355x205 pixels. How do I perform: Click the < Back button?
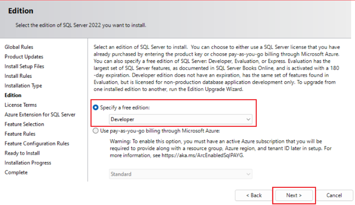(x=254, y=195)
